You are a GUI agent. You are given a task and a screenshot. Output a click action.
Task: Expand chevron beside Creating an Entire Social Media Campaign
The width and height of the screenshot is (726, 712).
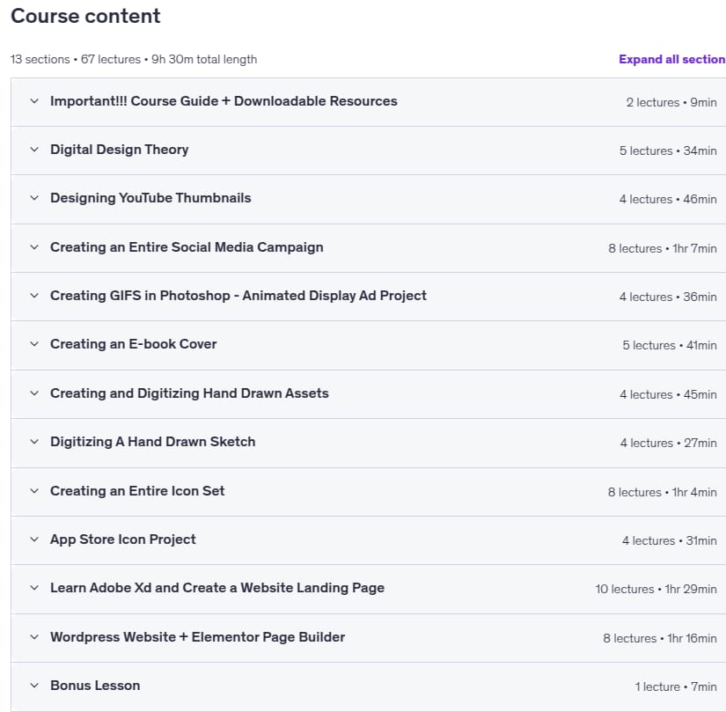tap(34, 246)
